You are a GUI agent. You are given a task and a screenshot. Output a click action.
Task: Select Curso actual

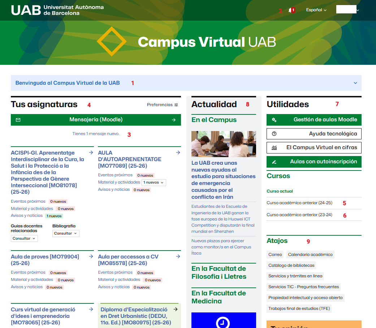280,191
